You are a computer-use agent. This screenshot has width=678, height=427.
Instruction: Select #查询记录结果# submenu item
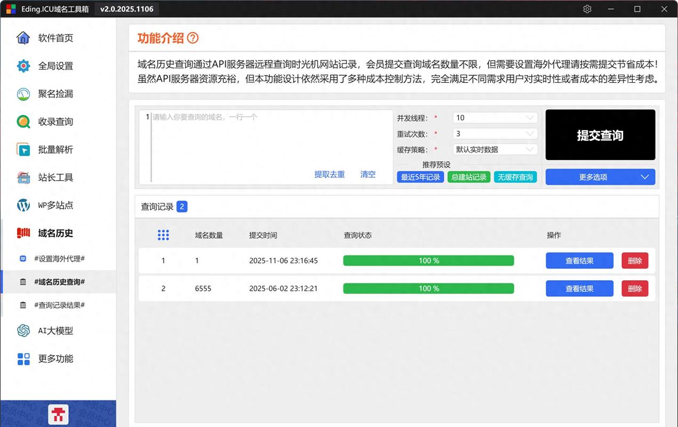pyautogui.click(x=58, y=305)
